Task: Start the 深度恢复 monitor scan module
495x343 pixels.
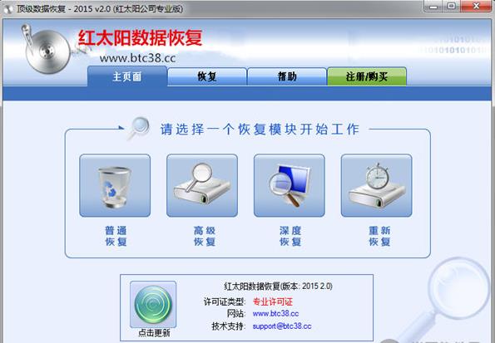Action: 290,185
